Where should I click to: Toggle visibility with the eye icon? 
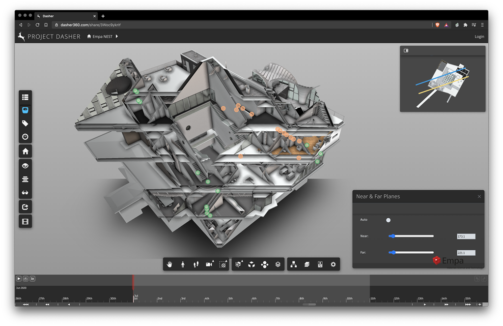(x=25, y=166)
